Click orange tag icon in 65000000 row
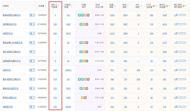The height and width of the screenshot is (111, 190). pyautogui.click(x=82, y=98)
